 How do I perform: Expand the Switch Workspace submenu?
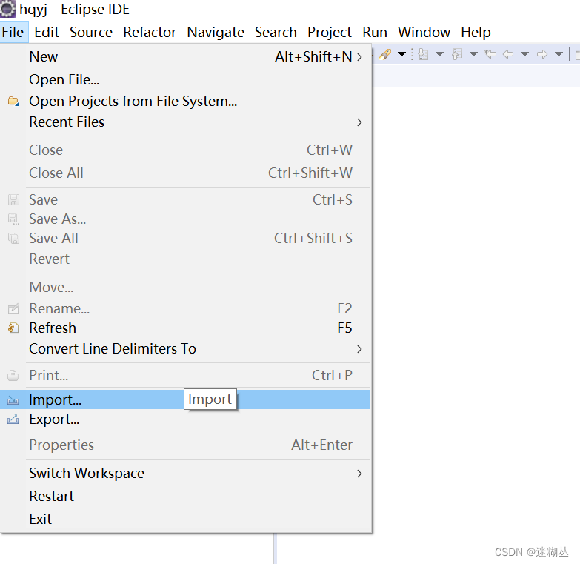(185, 473)
